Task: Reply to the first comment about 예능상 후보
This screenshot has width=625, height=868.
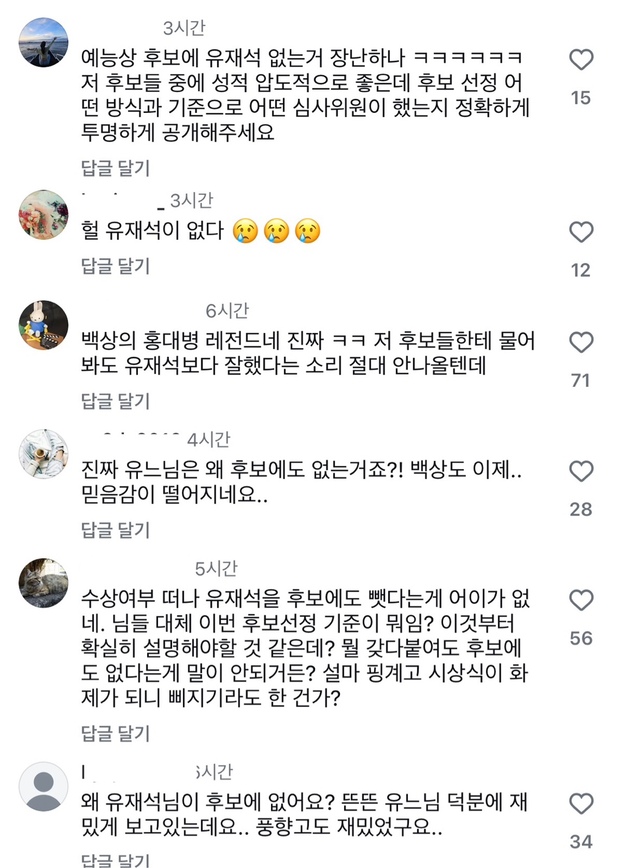Action: 115,168
